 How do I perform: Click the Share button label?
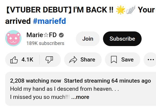[88, 60]
